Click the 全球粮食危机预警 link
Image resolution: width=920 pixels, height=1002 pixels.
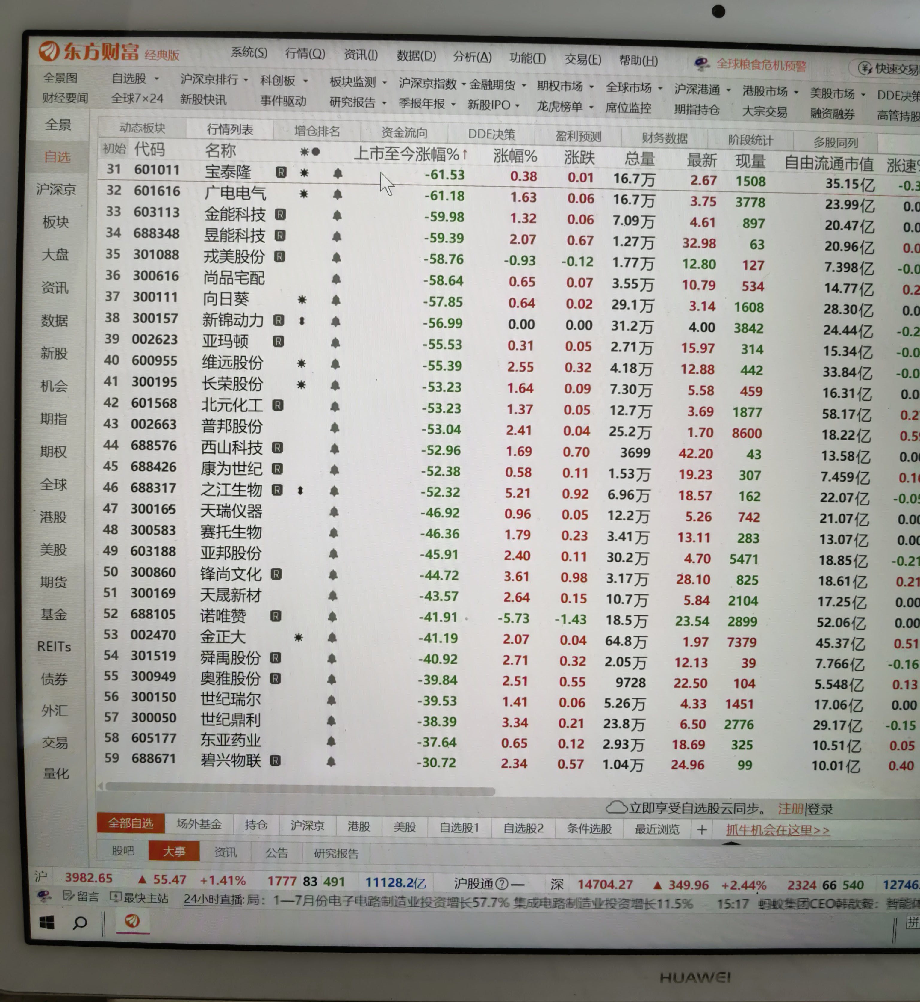pyautogui.click(x=761, y=65)
